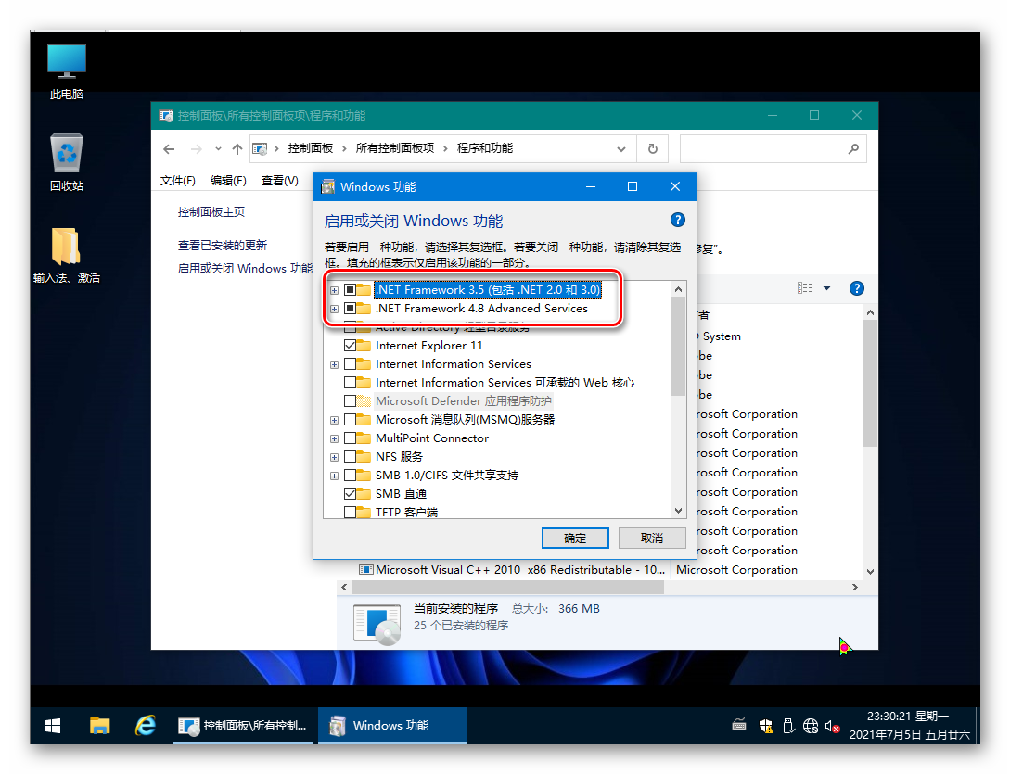
Task: Open the 编辑(E) menu
Action: click(228, 181)
